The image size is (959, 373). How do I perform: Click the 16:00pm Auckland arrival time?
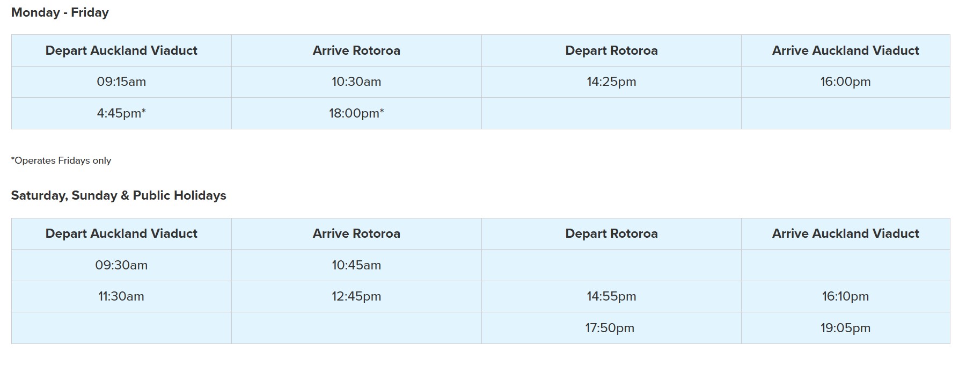point(845,82)
